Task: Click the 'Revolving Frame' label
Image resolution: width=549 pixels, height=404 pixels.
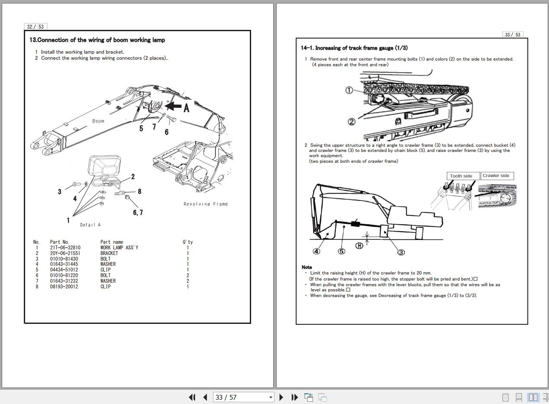Action: (x=206, y=204)
